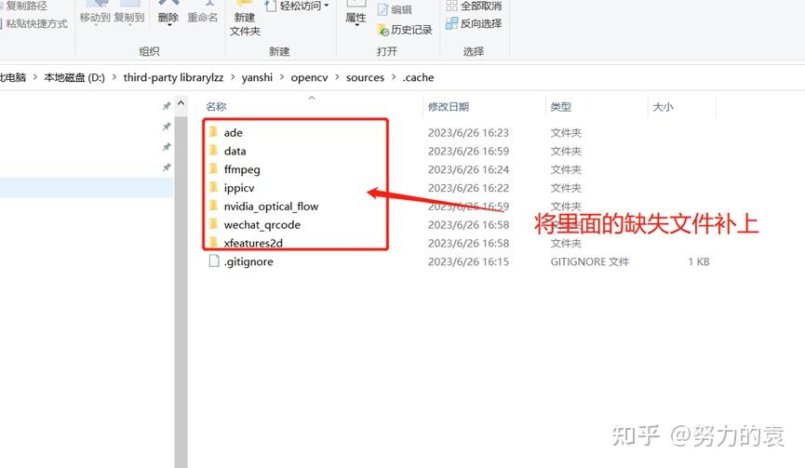
Task: Click New folder (新建文件夹) button
Action: click(x=245, y=20)
